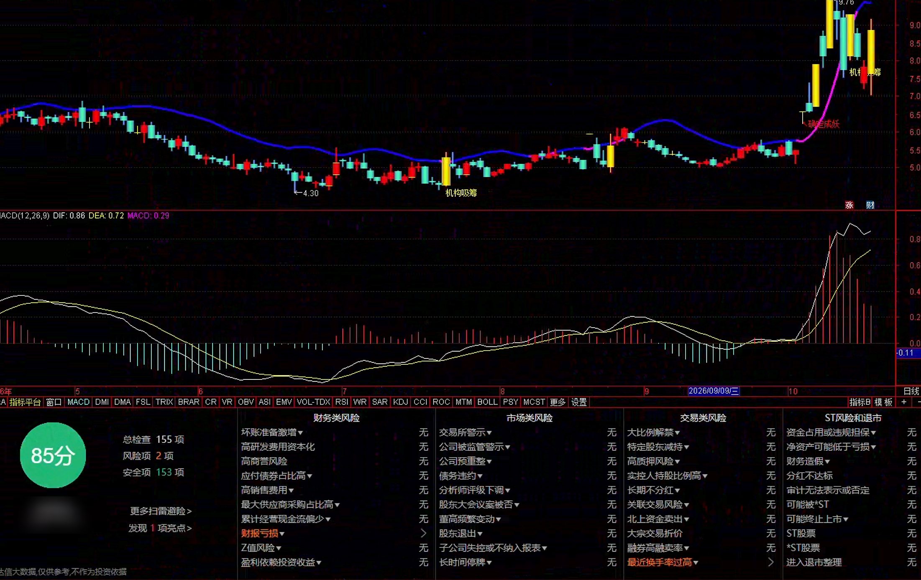Select the RSI indicator tab

tap(342, 402)
